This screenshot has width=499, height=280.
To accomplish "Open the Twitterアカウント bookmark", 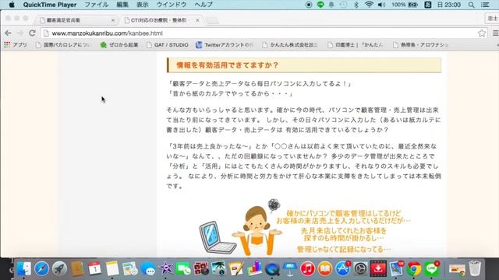I will (x=225, y=45).
